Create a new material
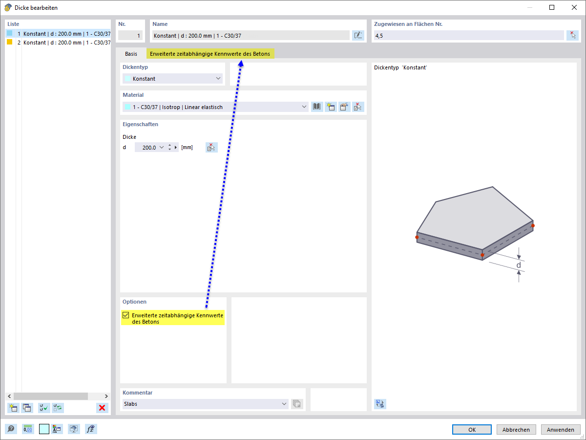Viewport: 586px width, 440px height. pyautogui.click(x=331, y=107)
